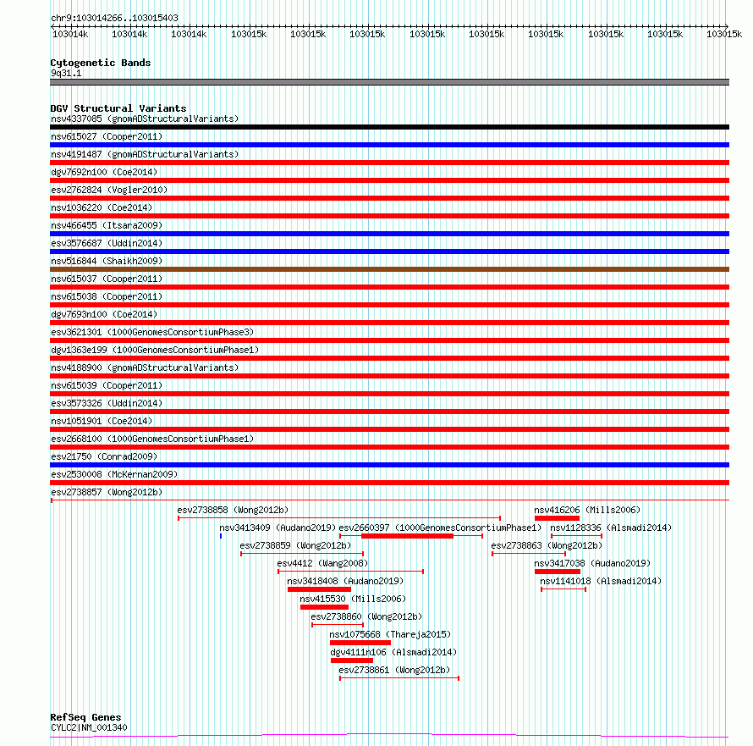Screen dimensions: 753x746
Task: Select the nsv615027 (Cooper2011) variant label
Action: pyautogui.click(x=107, y=136)
